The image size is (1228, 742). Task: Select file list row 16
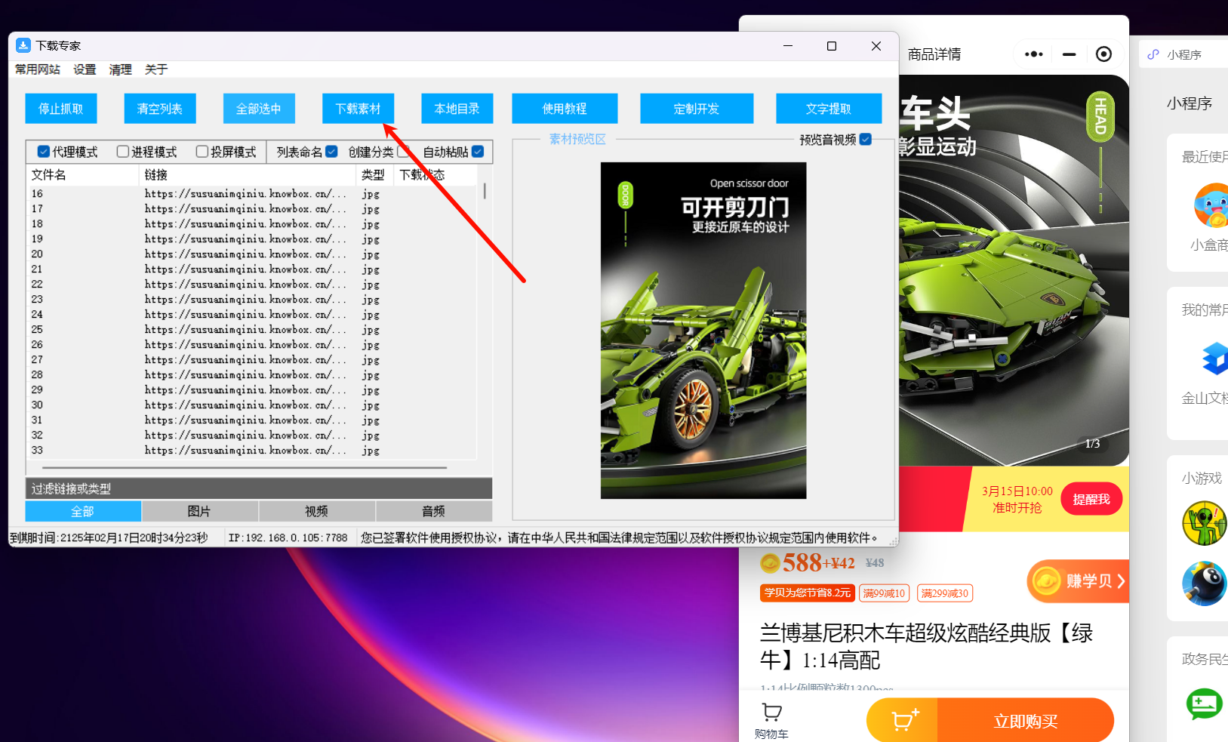click(253, 194)
